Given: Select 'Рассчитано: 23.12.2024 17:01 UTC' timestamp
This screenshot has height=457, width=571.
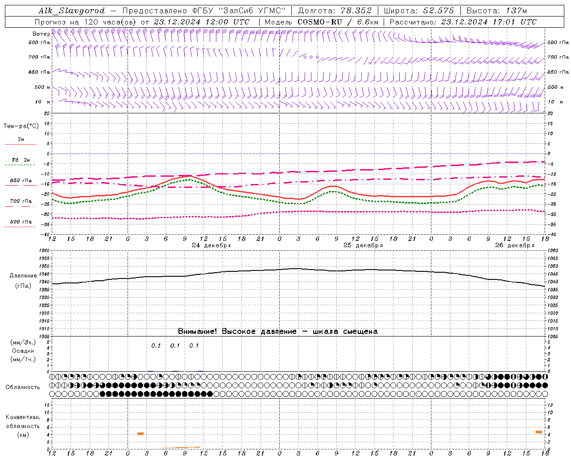Looking at the screenshot, I should click(x=463, y=22).
